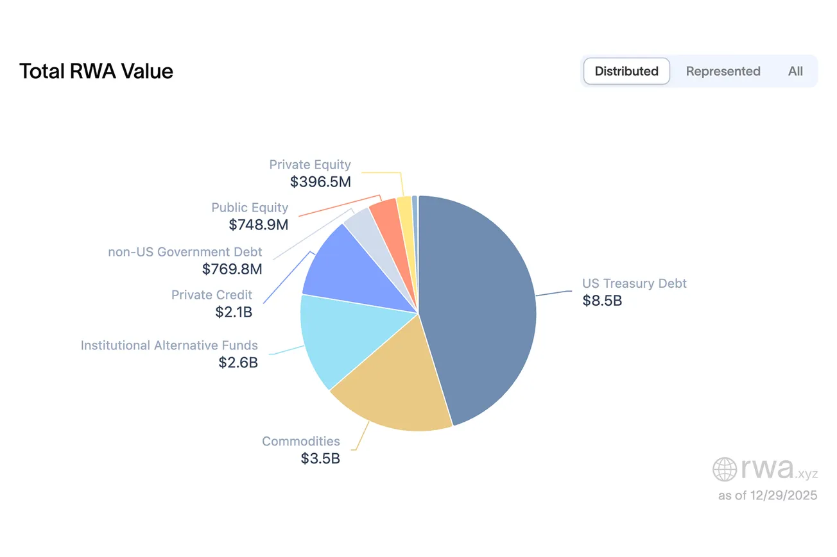Select the Public Equity label text
The image size is (837, 557).
coord(250,208)
